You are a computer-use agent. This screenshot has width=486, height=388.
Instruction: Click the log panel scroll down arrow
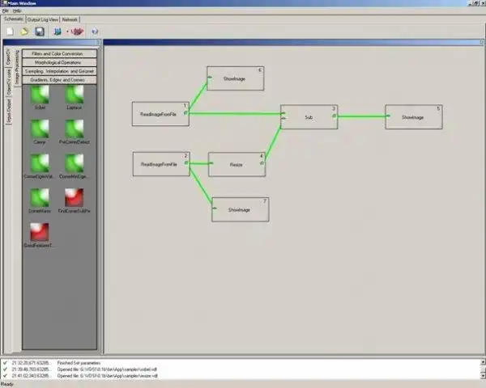[484, 376]
